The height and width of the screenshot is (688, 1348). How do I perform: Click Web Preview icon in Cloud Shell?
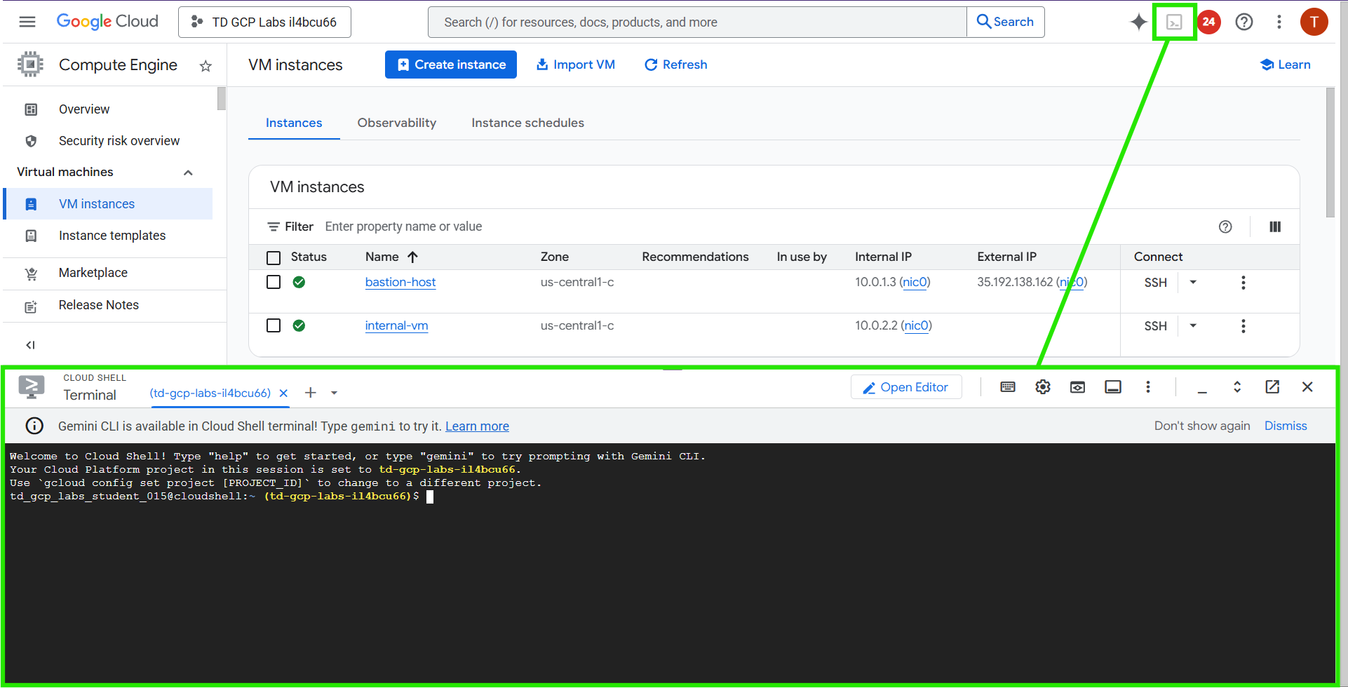[x=1077, y=387]
